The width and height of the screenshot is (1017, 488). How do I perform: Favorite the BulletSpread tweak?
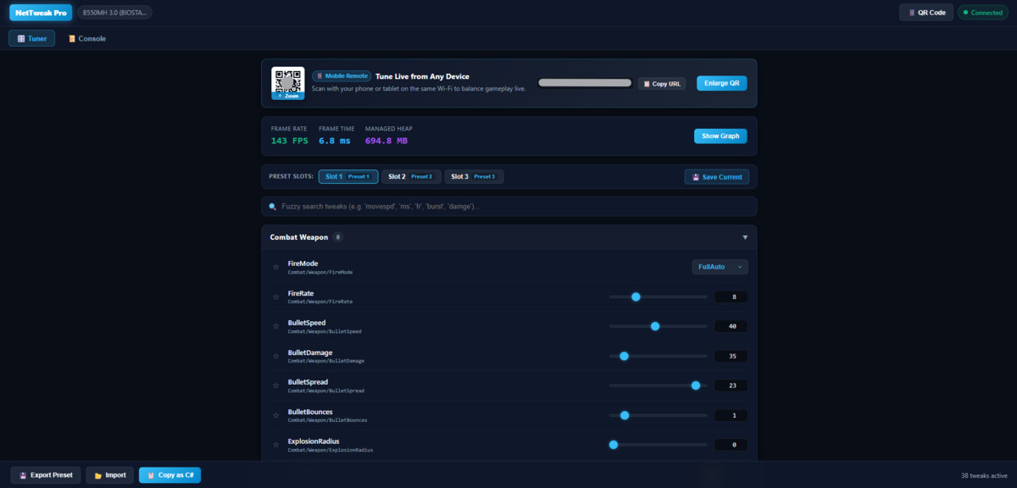pyautogui.click(x=275, y=385)
